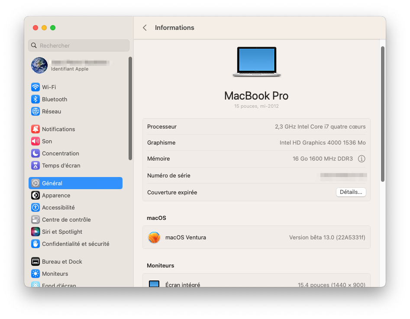Click "15 pouces, mi-2012" subtitle

256,106
